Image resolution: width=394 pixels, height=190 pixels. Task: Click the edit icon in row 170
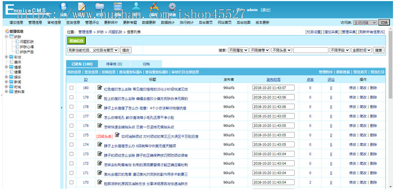[100, 182]
